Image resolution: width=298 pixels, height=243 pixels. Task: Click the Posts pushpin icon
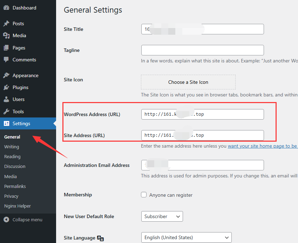[x=6, y=23]
